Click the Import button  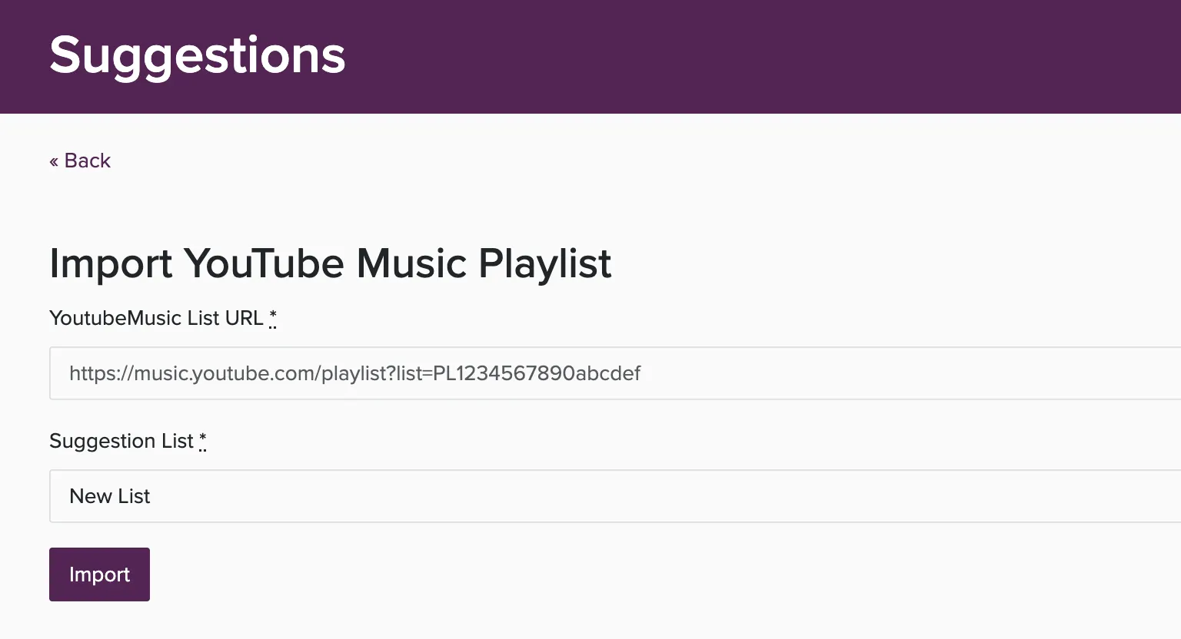click(99, 574)
